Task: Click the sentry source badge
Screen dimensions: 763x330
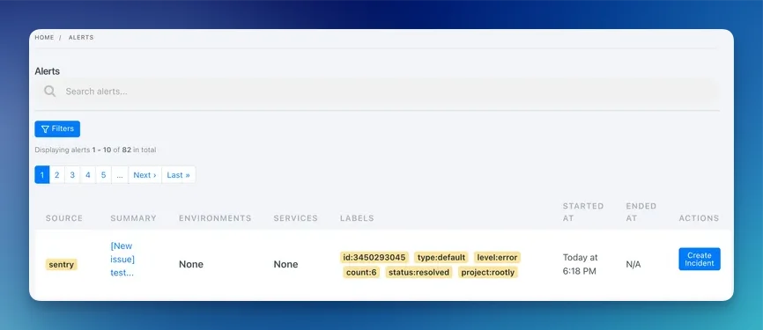Action: click(62, 265)
